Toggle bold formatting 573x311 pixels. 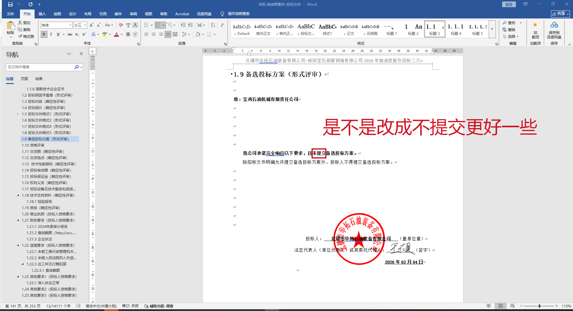[44, 34]
